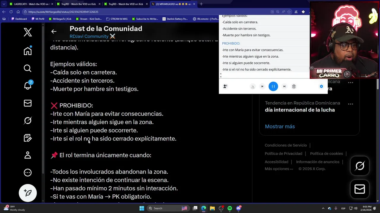Open the browser tab search dropdown
This screenshot has width=380, height=213.
[4, 4]
